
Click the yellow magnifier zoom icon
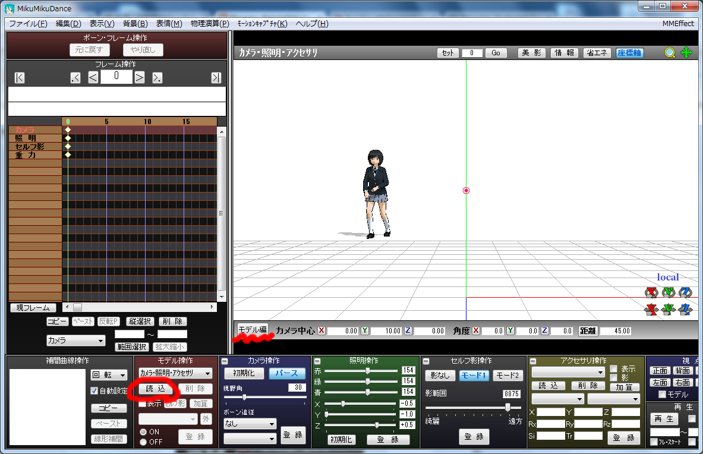point(670,52)
